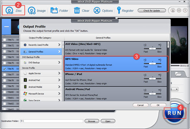
Task: Uncheck the Title76 checkbox
Action: (5, 69)
